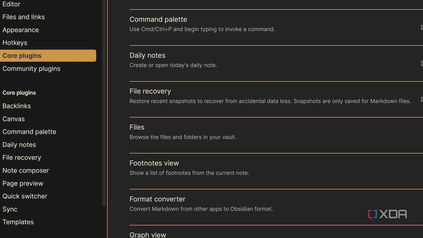
Task: Open Templates plugin options
Action: (x=18, y=222)
